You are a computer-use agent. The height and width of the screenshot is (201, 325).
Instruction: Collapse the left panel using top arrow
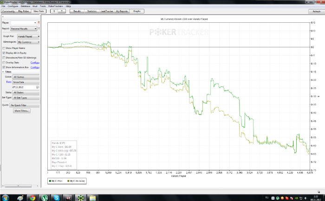[x=3, y=17]
